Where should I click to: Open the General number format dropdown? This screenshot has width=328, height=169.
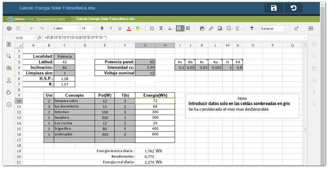pos(272,29)
